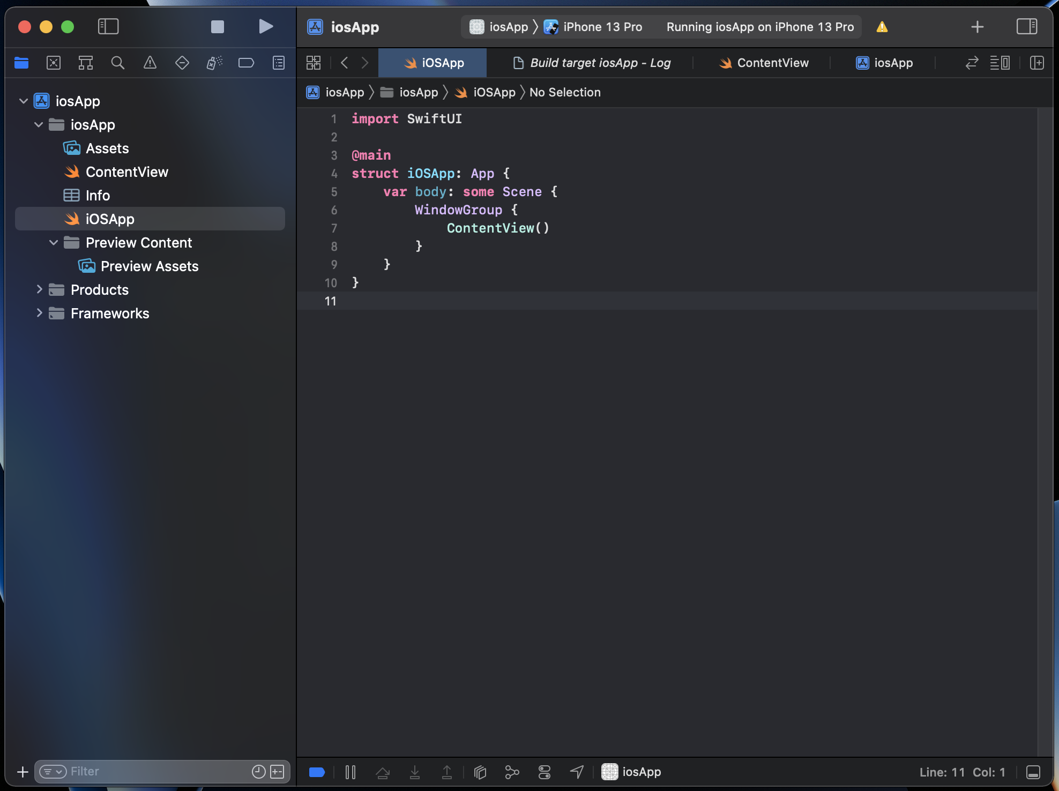Pause program execution in debug bar

coord(350,772)
